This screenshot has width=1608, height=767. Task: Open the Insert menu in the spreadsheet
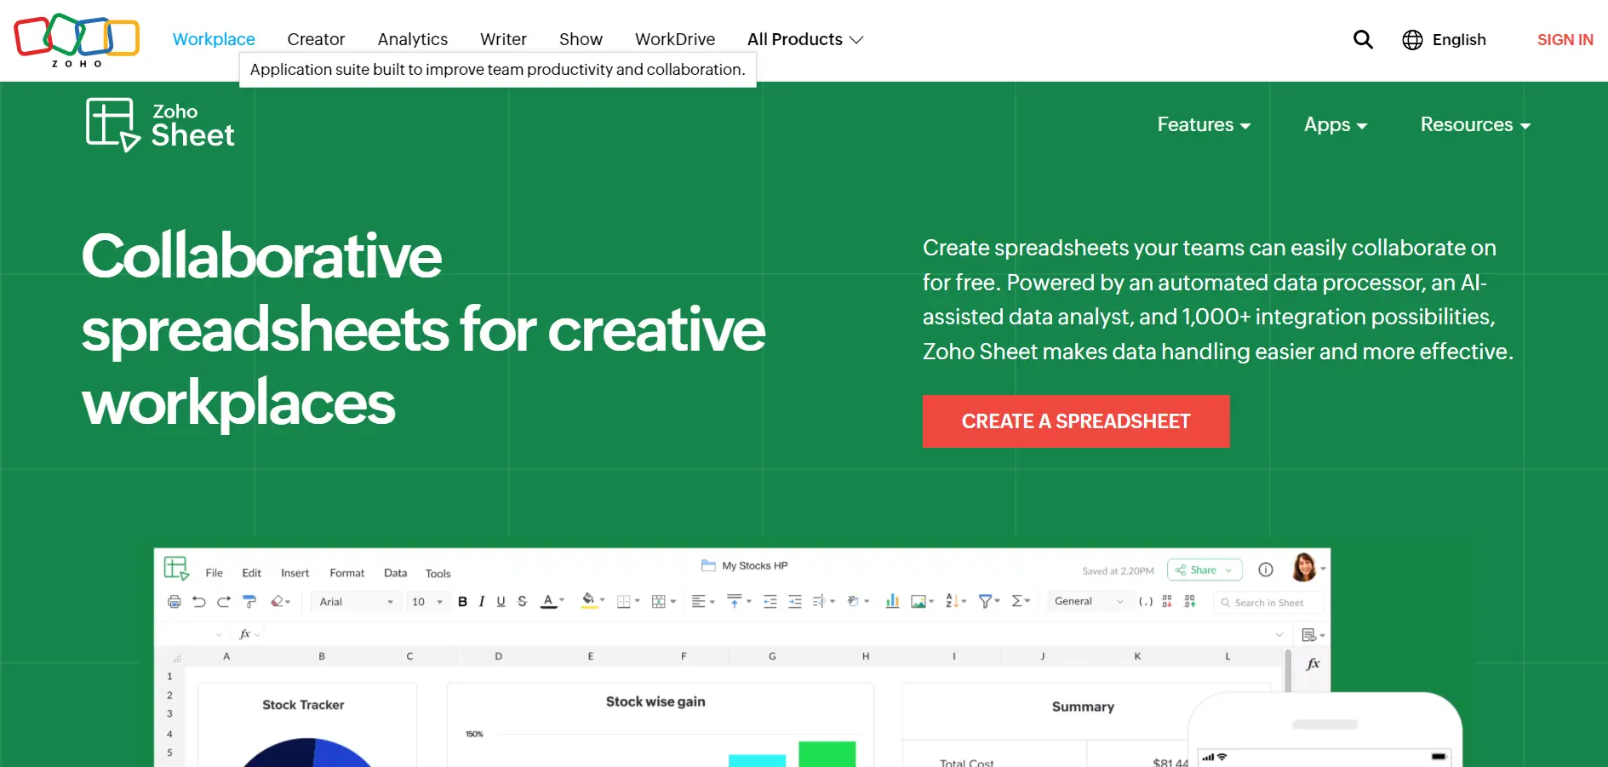pos(295,573)
